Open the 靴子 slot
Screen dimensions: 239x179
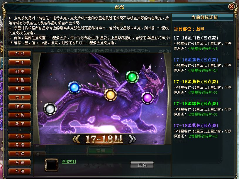20,124
